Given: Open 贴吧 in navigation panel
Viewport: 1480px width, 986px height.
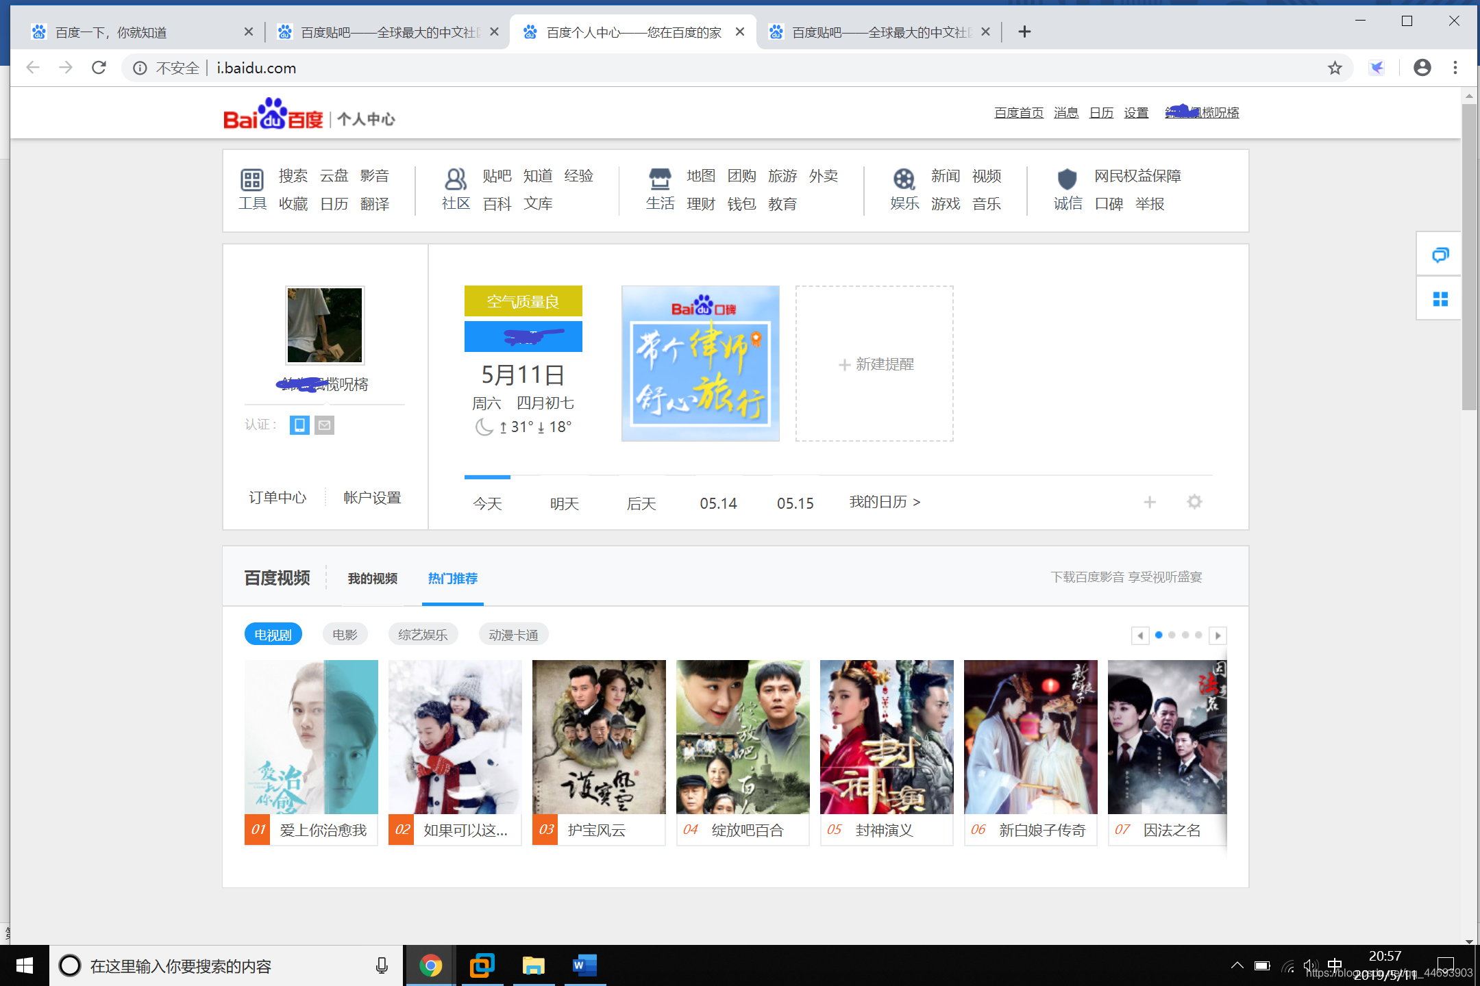Looking at the screenshot, I should (x=497, y=176).
